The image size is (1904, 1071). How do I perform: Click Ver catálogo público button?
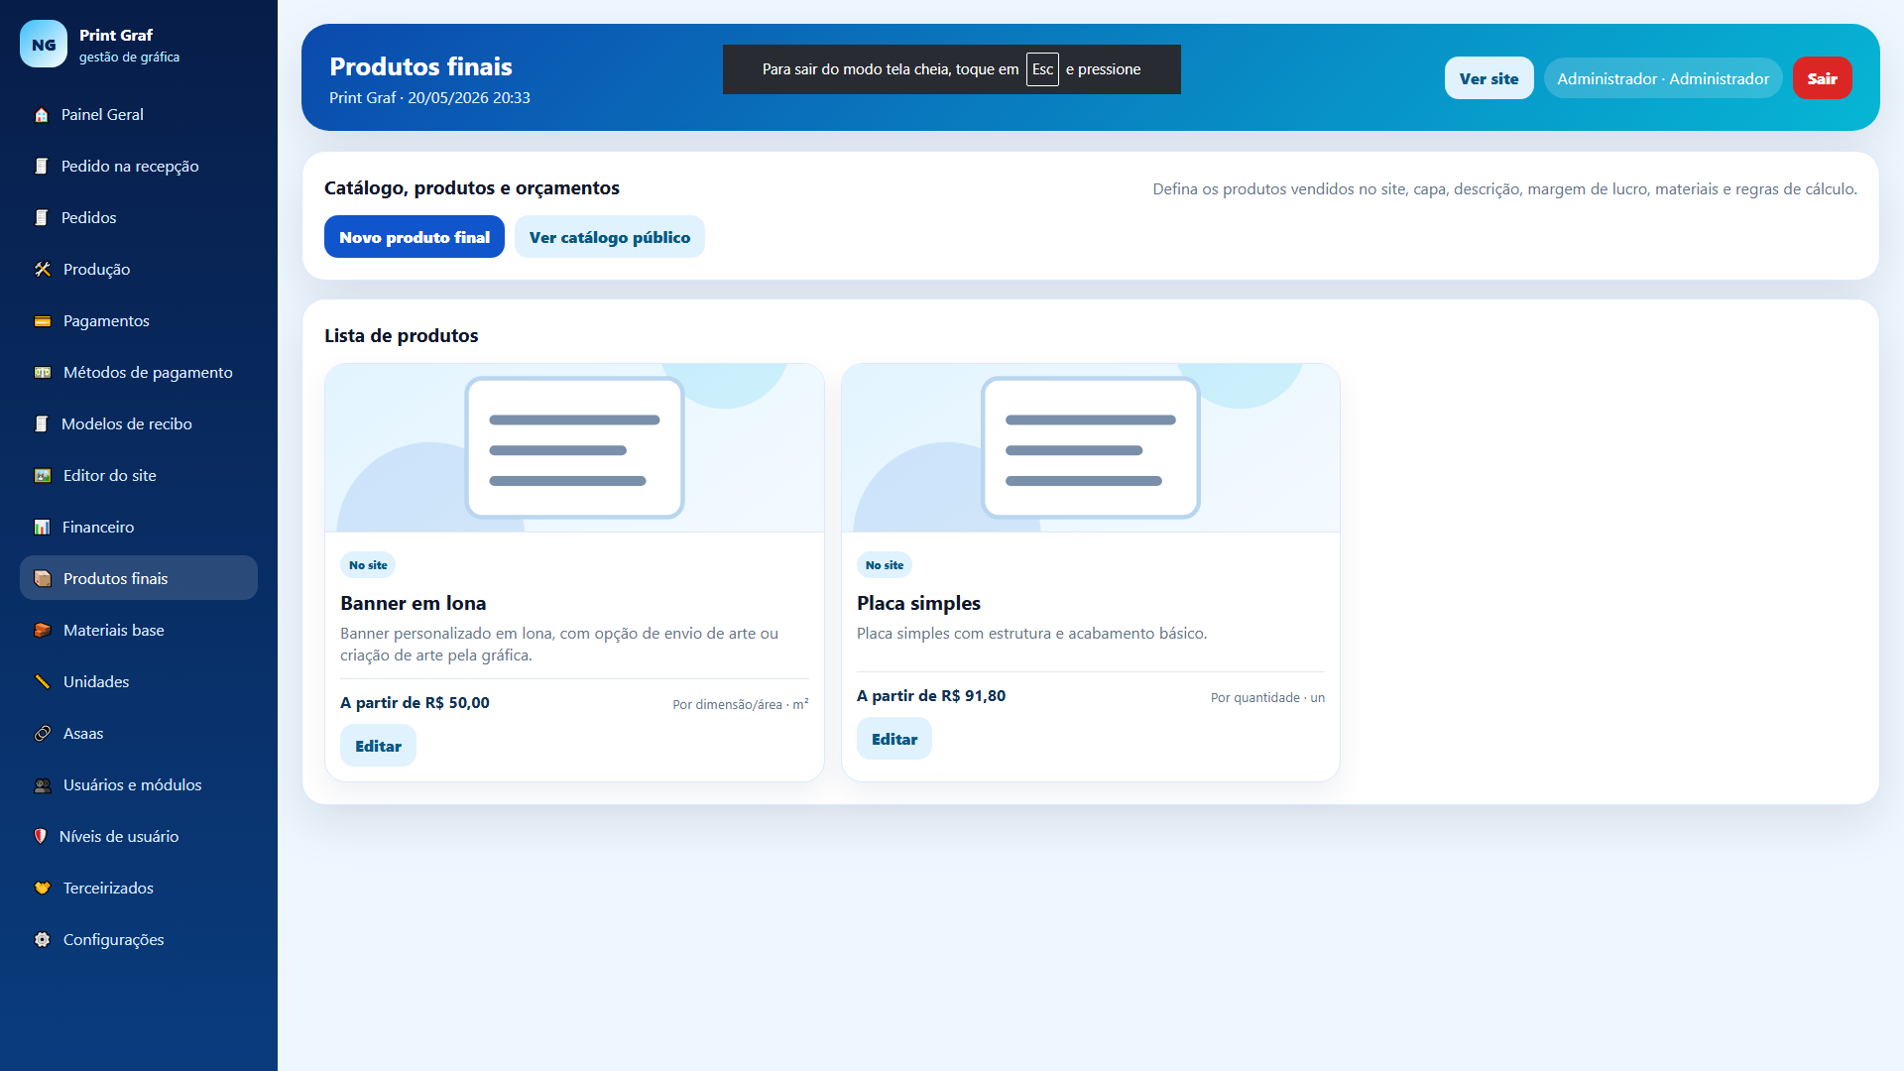pyautogui.click(x=610, y=237)
